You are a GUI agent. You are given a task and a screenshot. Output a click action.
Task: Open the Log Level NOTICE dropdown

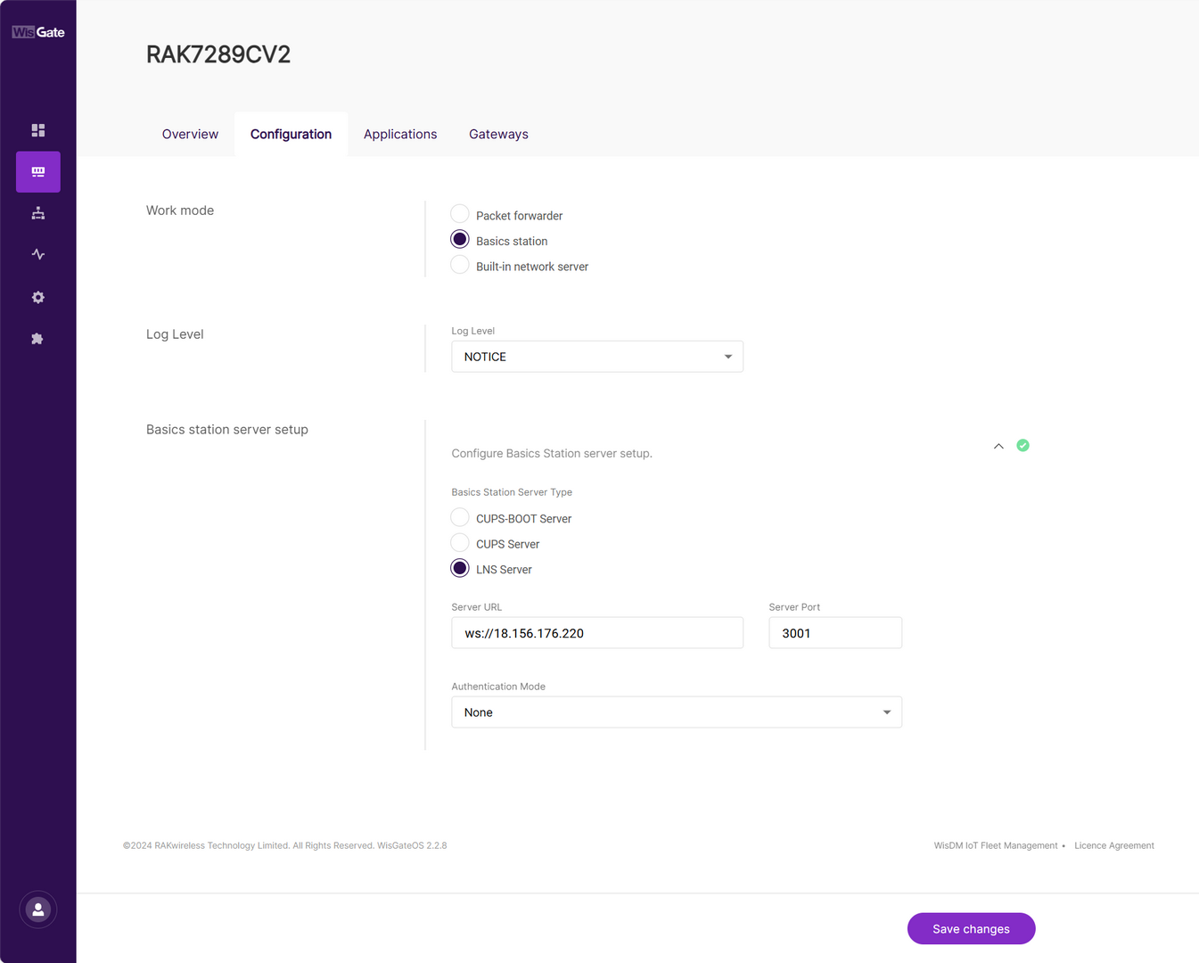(597, 357)
